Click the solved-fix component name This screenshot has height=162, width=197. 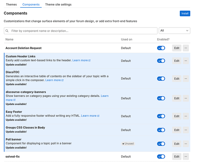[13, 156]
